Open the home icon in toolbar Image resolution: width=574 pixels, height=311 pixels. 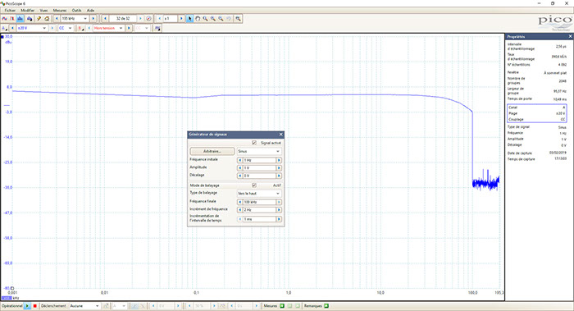[x=47, y=18]
